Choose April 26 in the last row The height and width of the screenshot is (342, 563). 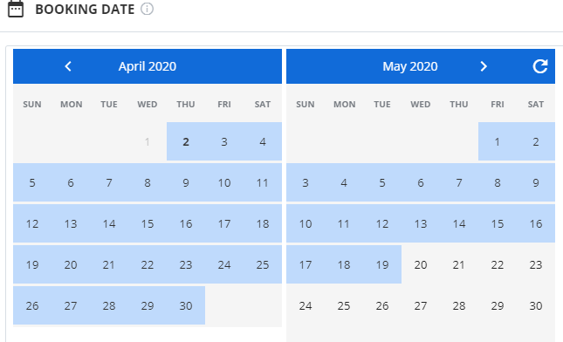(x=32, y=305)
